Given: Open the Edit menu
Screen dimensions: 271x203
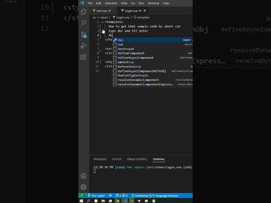Looking at the screenshot, I should [x=99, y=3].
